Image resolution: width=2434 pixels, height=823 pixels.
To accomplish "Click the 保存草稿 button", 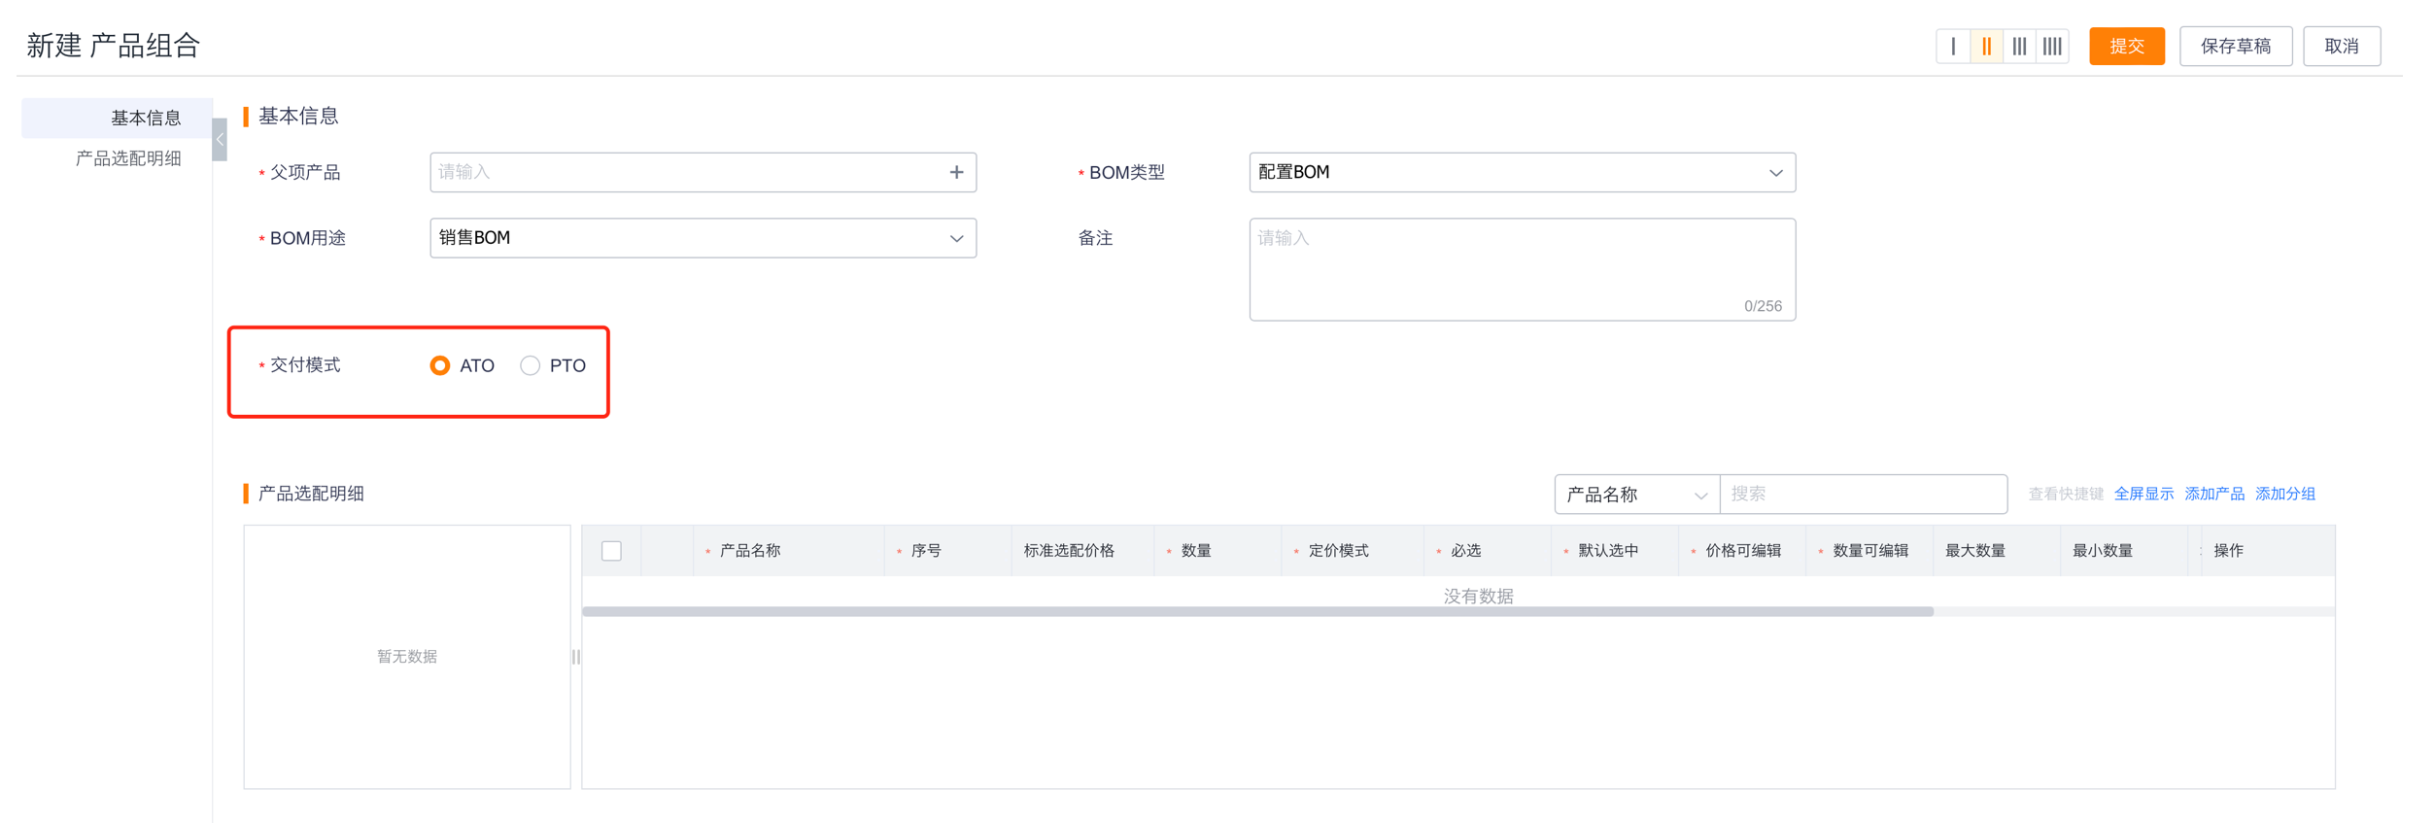I will point(2235,47).
